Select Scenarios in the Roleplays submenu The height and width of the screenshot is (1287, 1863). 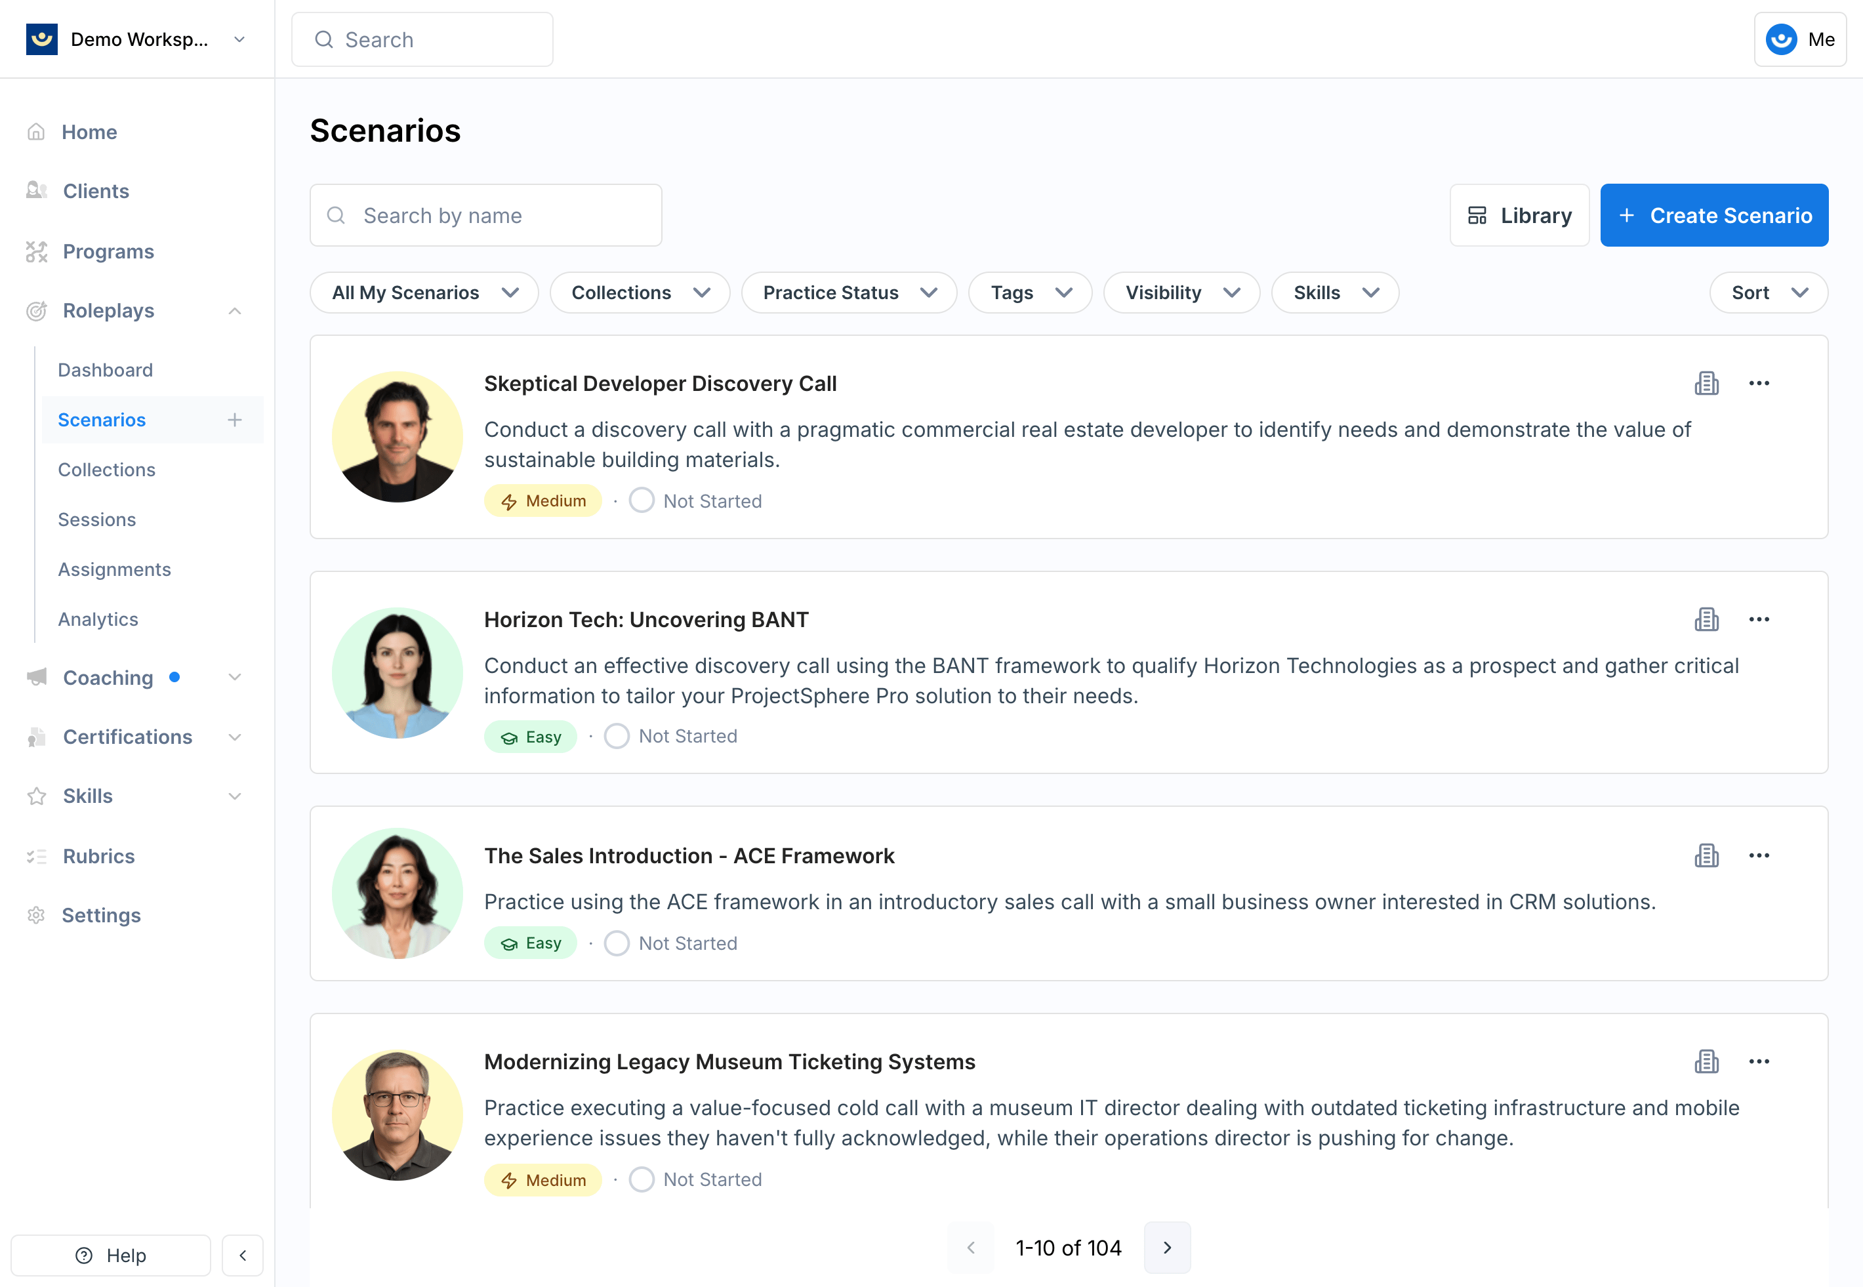pyautogui.click(x=102, y=419)
